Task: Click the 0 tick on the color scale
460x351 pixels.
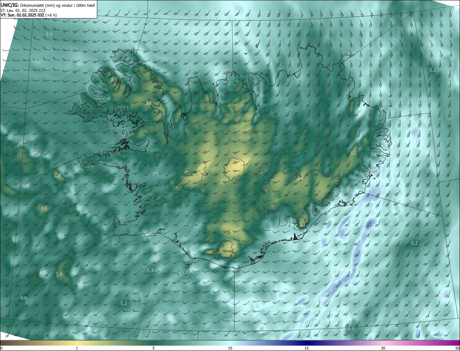Action: [1, 348]
